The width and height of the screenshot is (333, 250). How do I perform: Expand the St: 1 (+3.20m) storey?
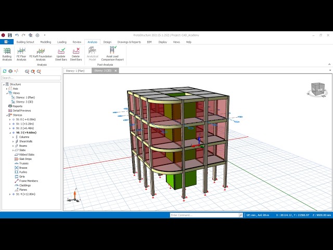10,124
